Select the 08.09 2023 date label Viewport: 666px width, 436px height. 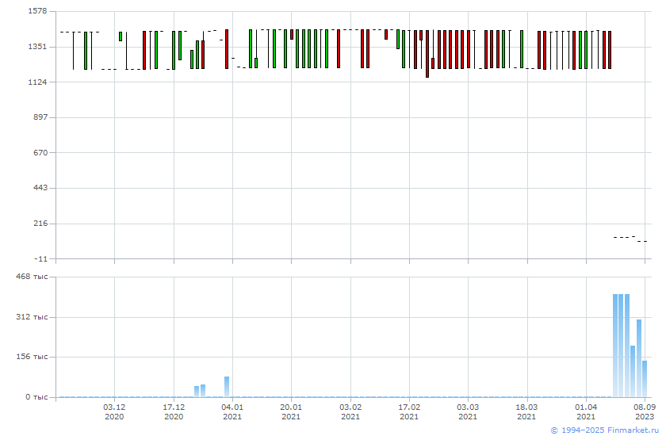click(645, 411)
